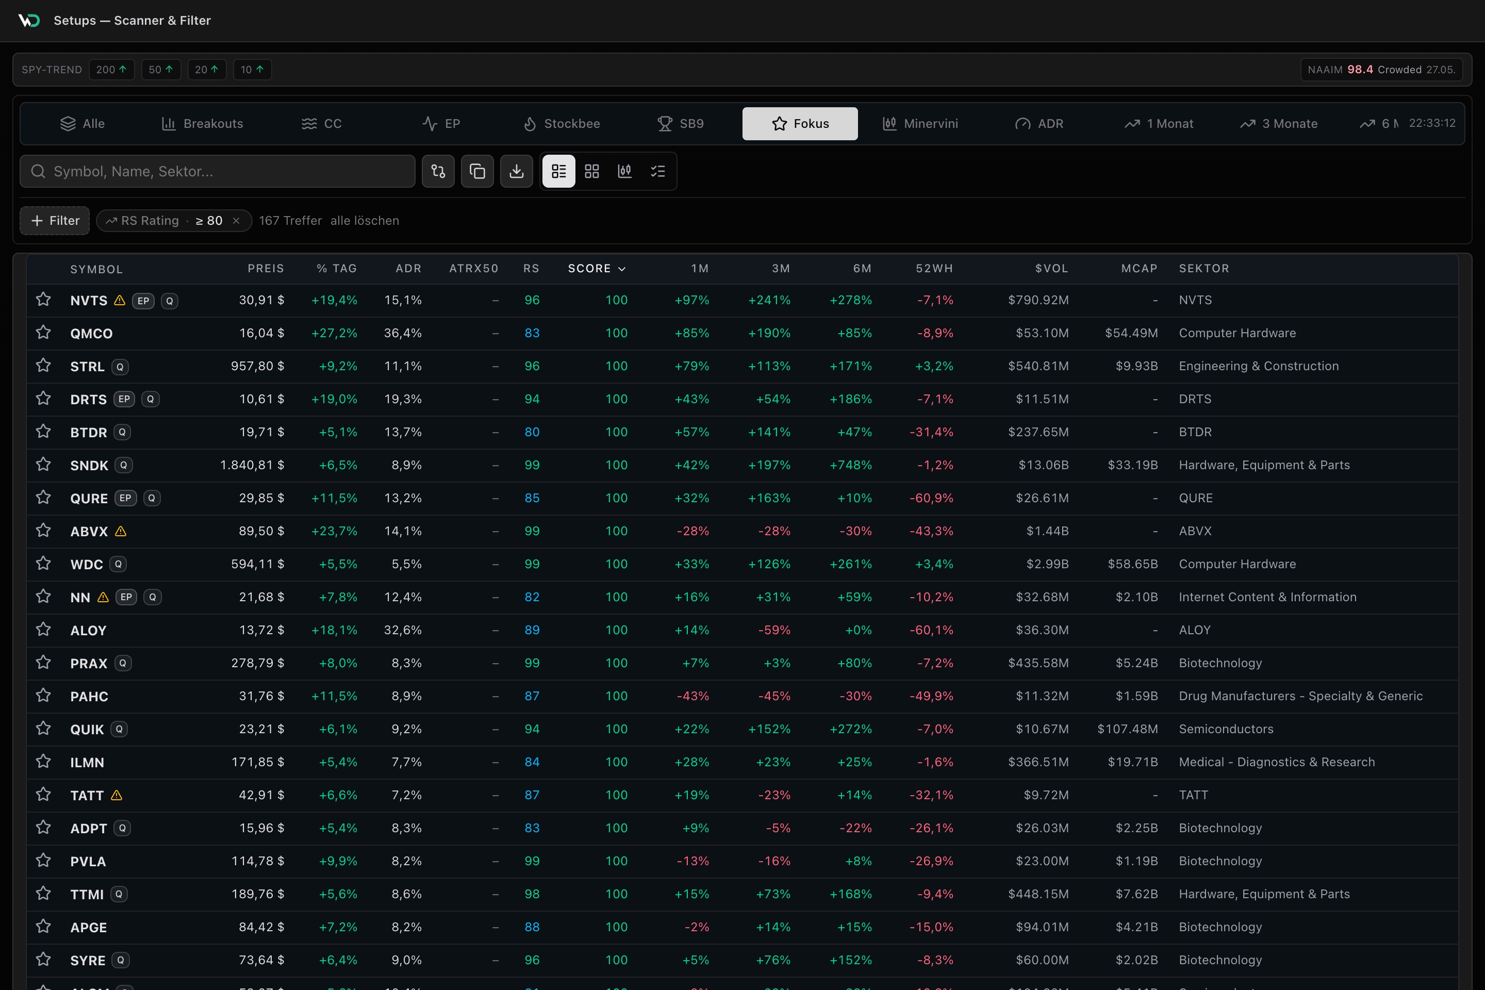Select the Stockbee tab
Image resolution: width=1485 pixels, height=990 pixels.
point(562,124)
